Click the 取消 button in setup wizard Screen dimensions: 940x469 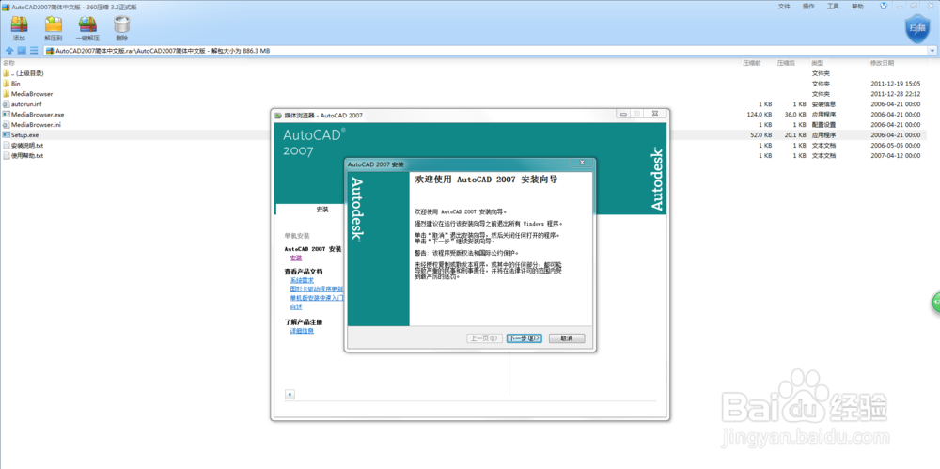pos(567,338)
